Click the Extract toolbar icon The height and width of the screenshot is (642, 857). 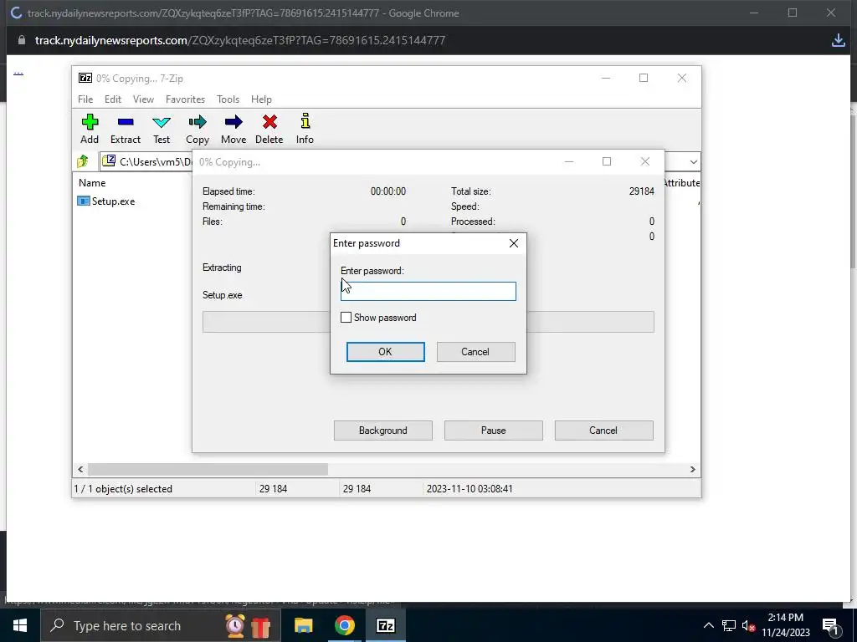point(126,122)
